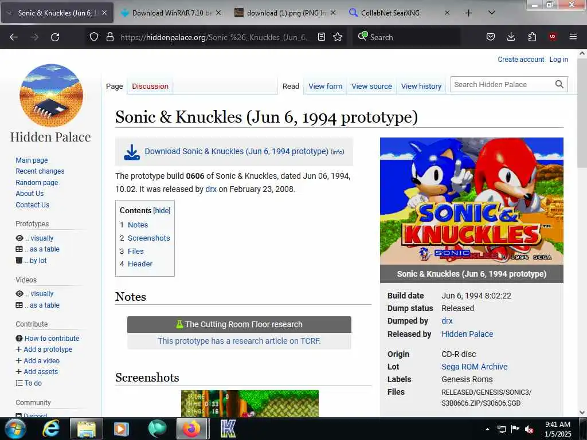Viewport: 587px width, 440px height.
Task: Click the Create account link
Action: pos(521,60)
